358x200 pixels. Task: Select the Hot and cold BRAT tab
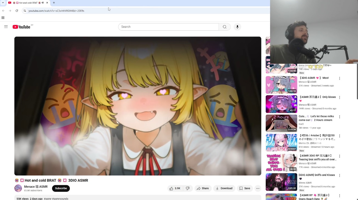click(28, 3)
